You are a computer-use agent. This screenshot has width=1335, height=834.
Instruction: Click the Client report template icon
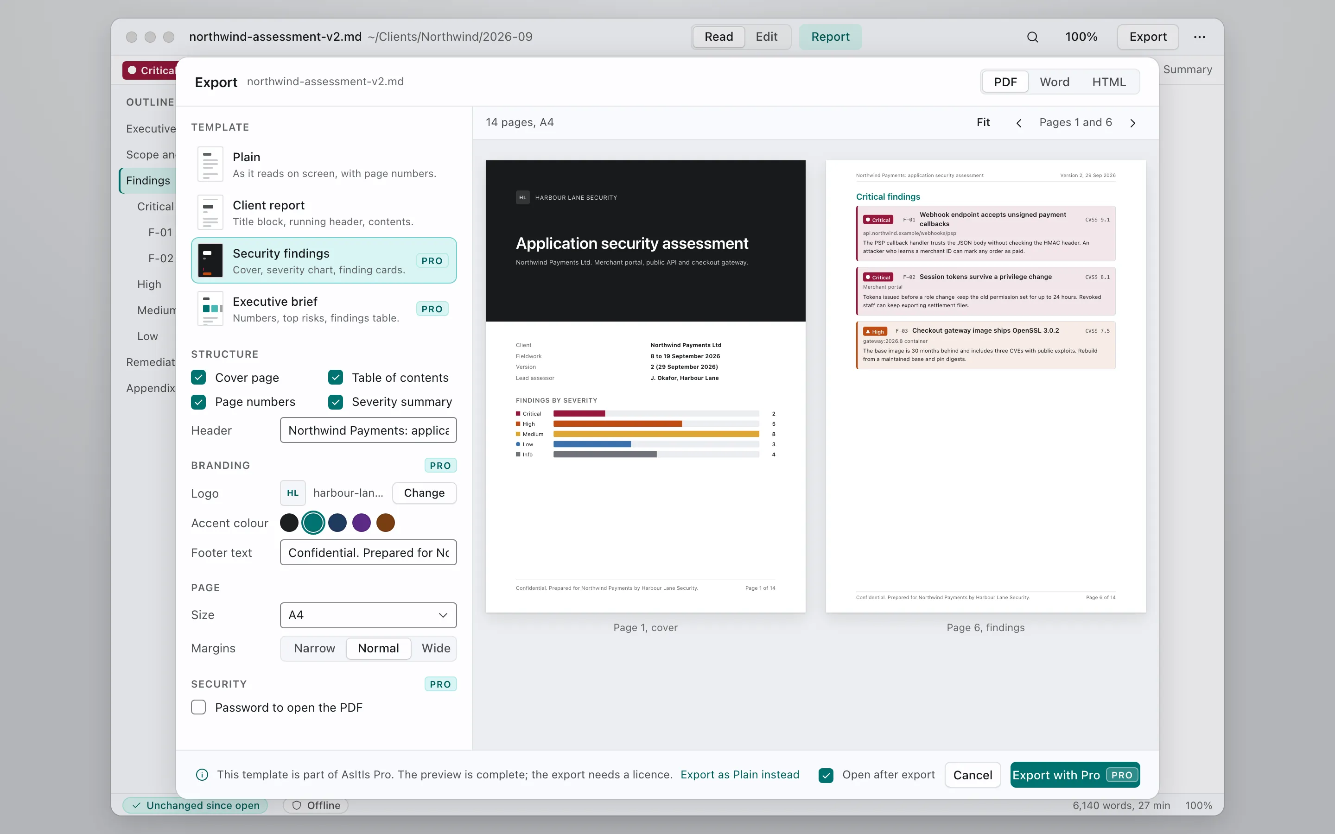pyautogui.click(x=210, y=212)
